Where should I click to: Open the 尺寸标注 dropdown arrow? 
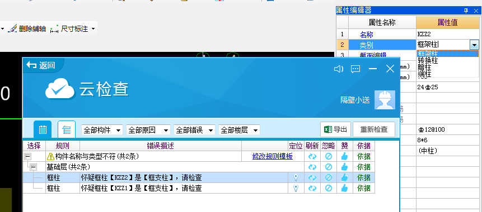(93, 29)
